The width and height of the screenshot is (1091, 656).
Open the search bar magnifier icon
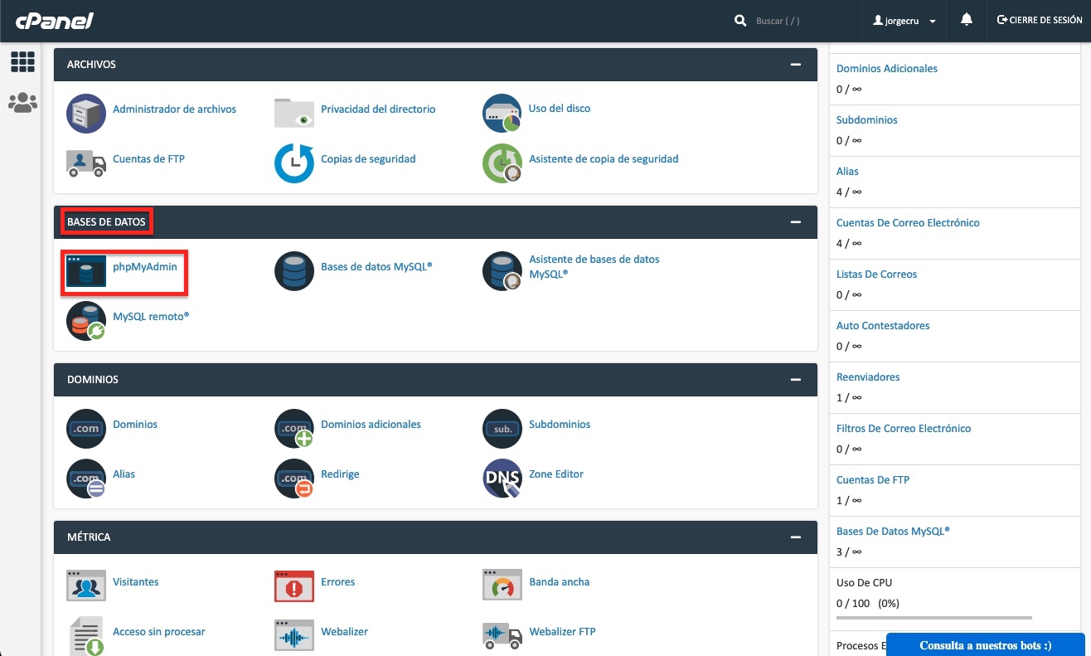pyautogui.click(x=739, y=19)
